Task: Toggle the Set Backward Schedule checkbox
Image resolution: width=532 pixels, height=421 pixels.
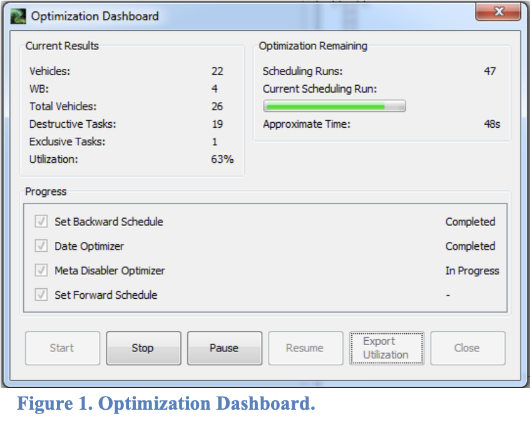Action: 42,222
